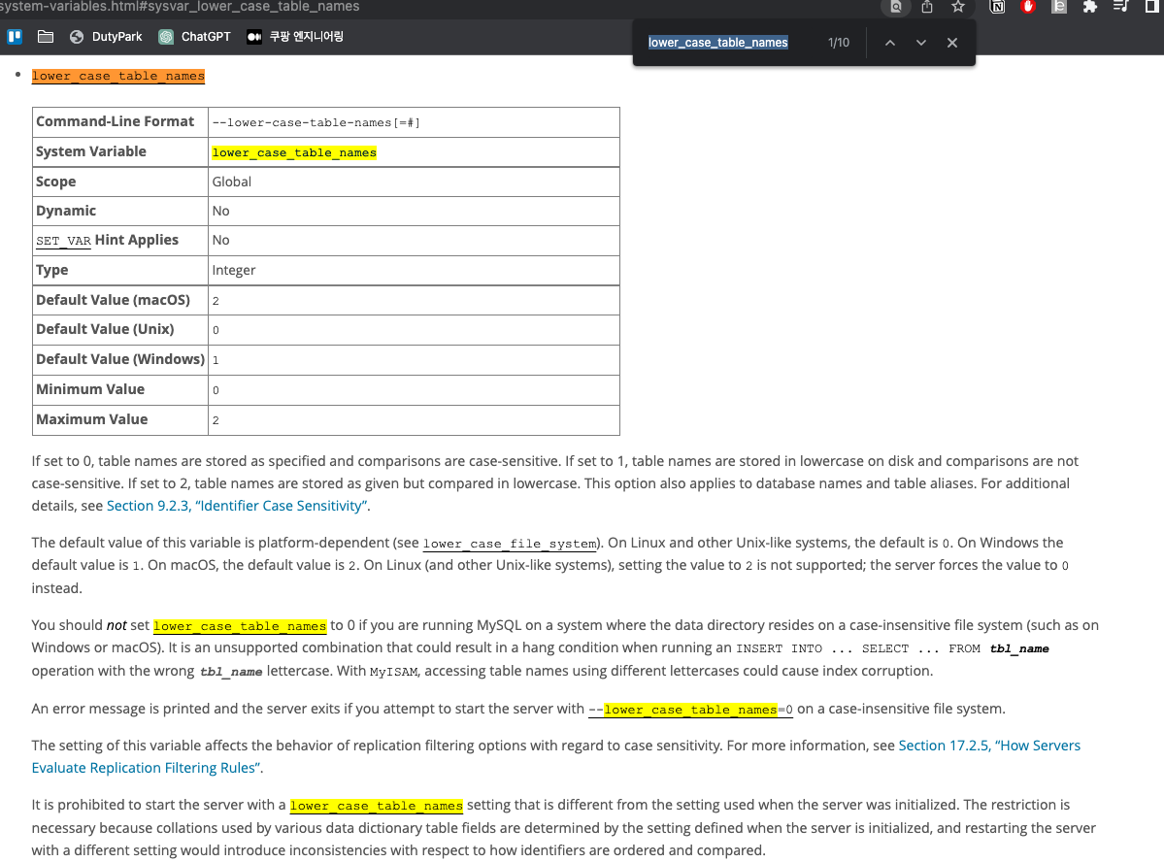Screen dimensions: 1164x862
Task: Click the 'Command-Line Format' row header
Action: [120, 121]
